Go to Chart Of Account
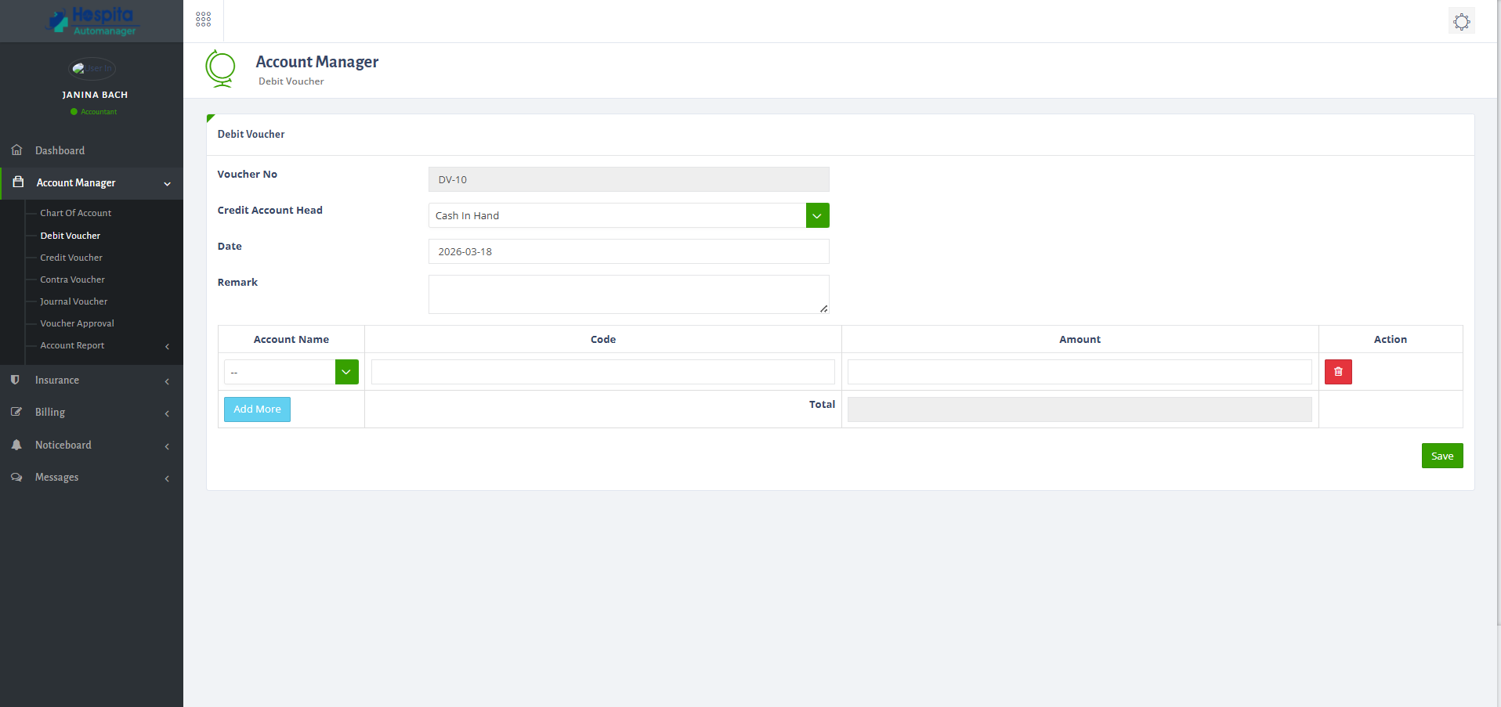The height and width of the screenshot is (707, 1501). [x=75, y=212]
